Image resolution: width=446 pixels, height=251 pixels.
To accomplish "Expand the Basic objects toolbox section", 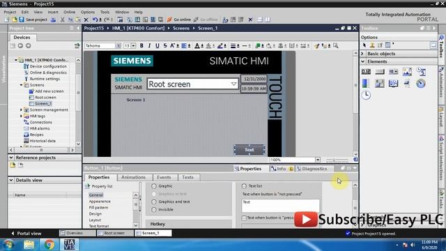I will (x=362, y=54).
